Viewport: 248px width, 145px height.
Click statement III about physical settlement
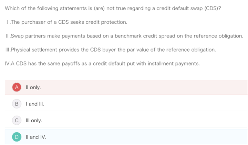[111, 50]
